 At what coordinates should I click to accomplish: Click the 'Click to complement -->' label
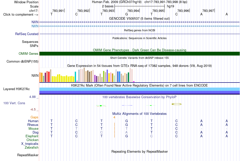(x=21, y=15)
